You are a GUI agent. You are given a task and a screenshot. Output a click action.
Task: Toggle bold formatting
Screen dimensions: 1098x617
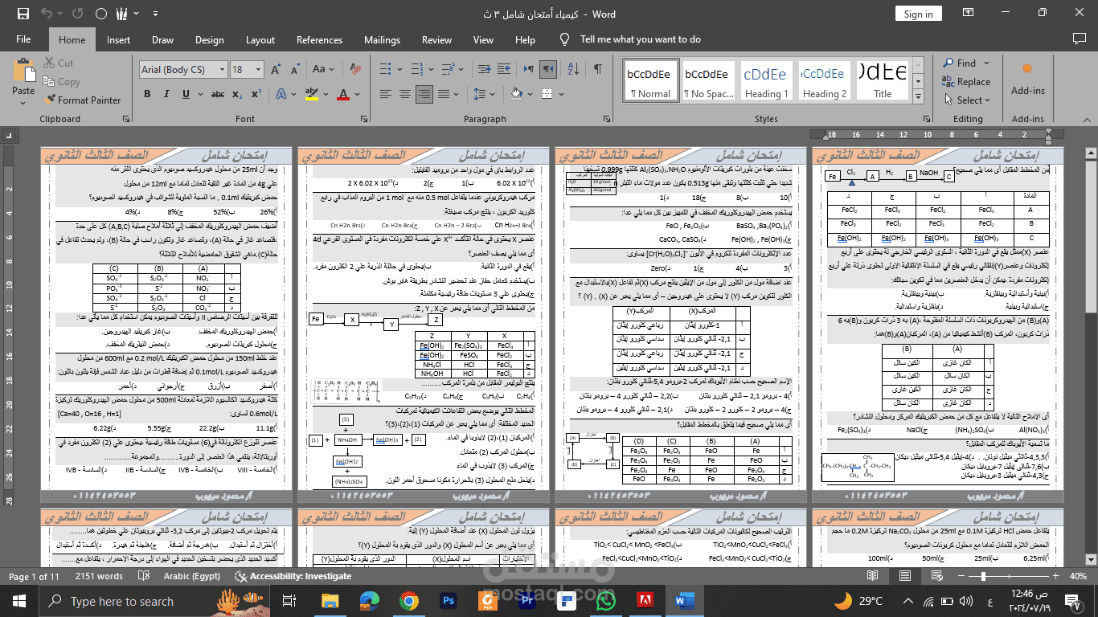146,94
